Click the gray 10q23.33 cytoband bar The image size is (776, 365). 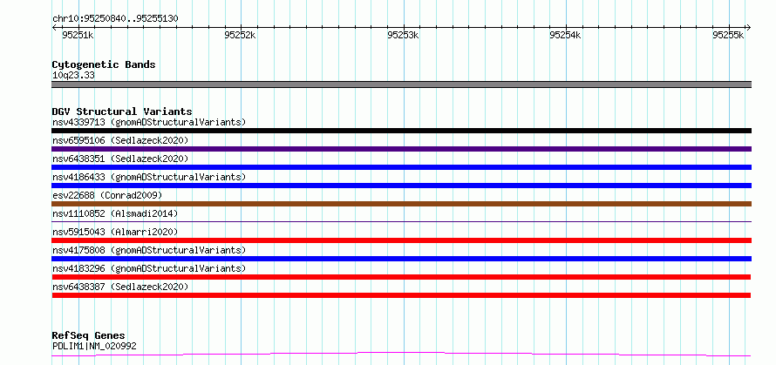point(401,84)
